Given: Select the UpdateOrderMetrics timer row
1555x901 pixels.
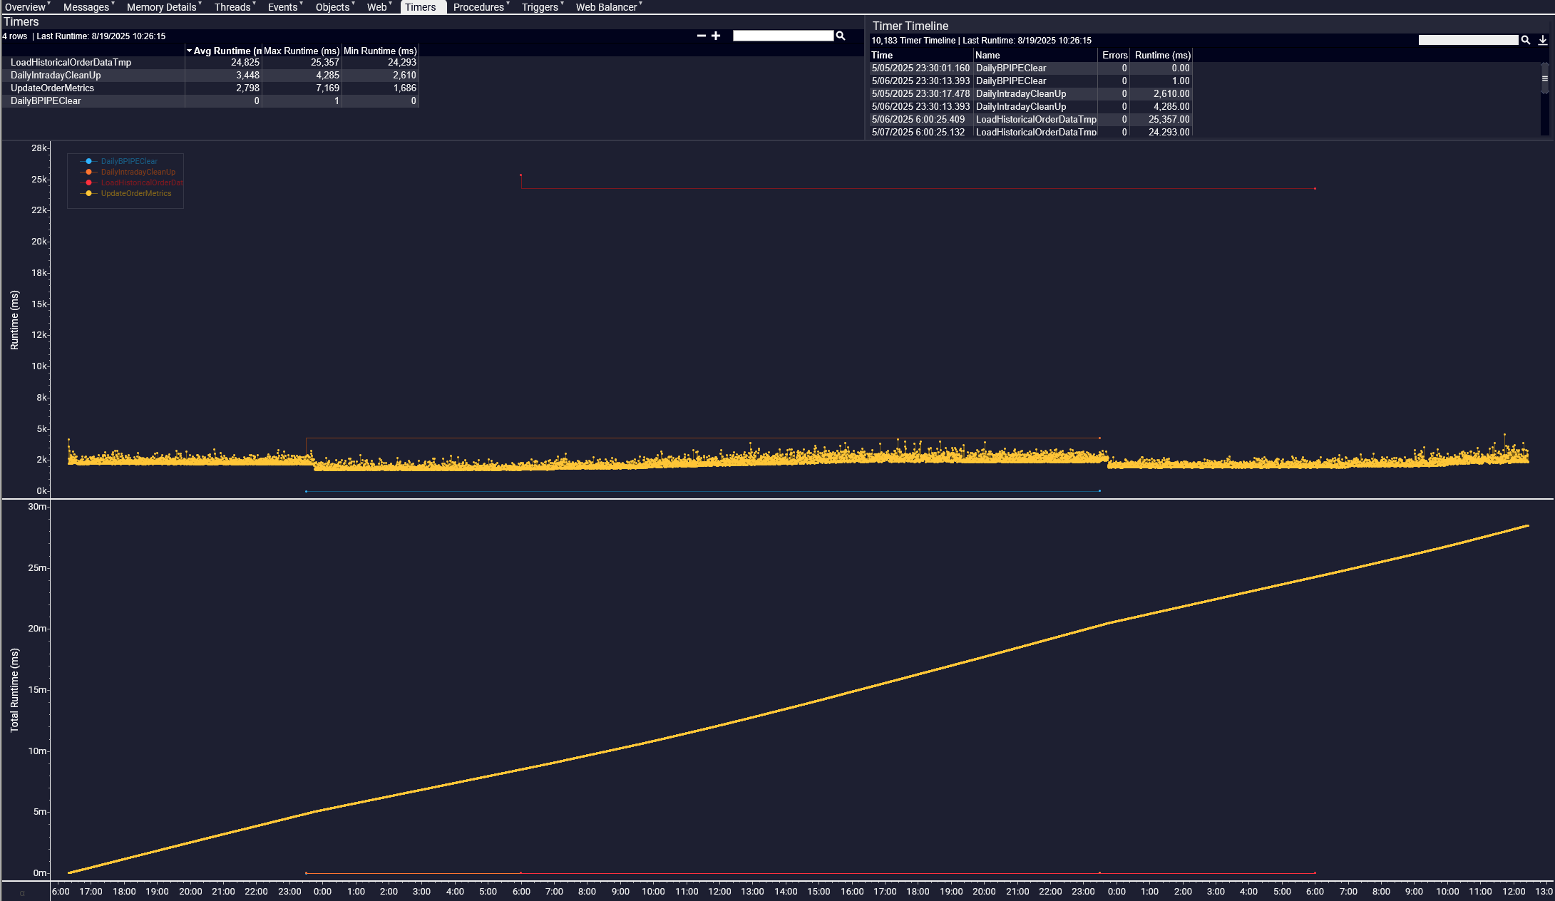Looking at the screenshot, I should pos(52,88).
